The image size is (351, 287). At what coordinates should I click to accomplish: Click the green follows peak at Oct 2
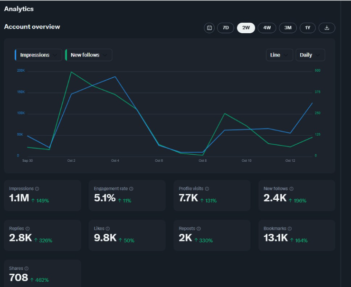pos(71,72)
